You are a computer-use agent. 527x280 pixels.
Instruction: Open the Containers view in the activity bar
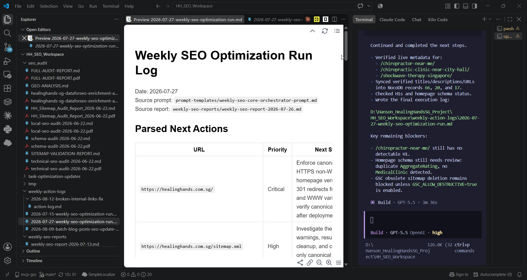coord(7,102)
